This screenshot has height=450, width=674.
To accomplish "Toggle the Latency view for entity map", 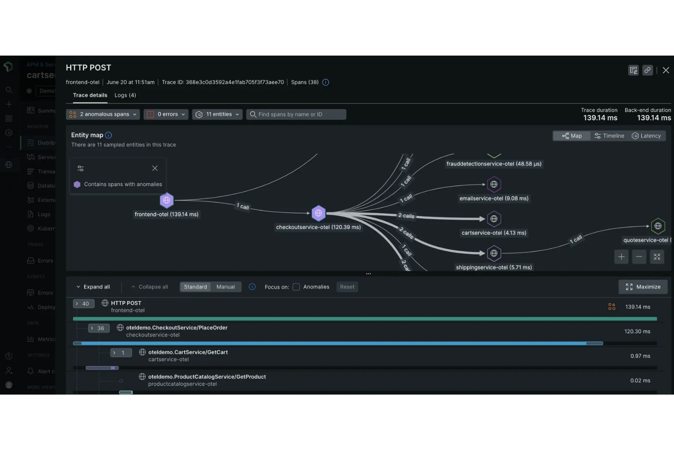I will (647, 135).
